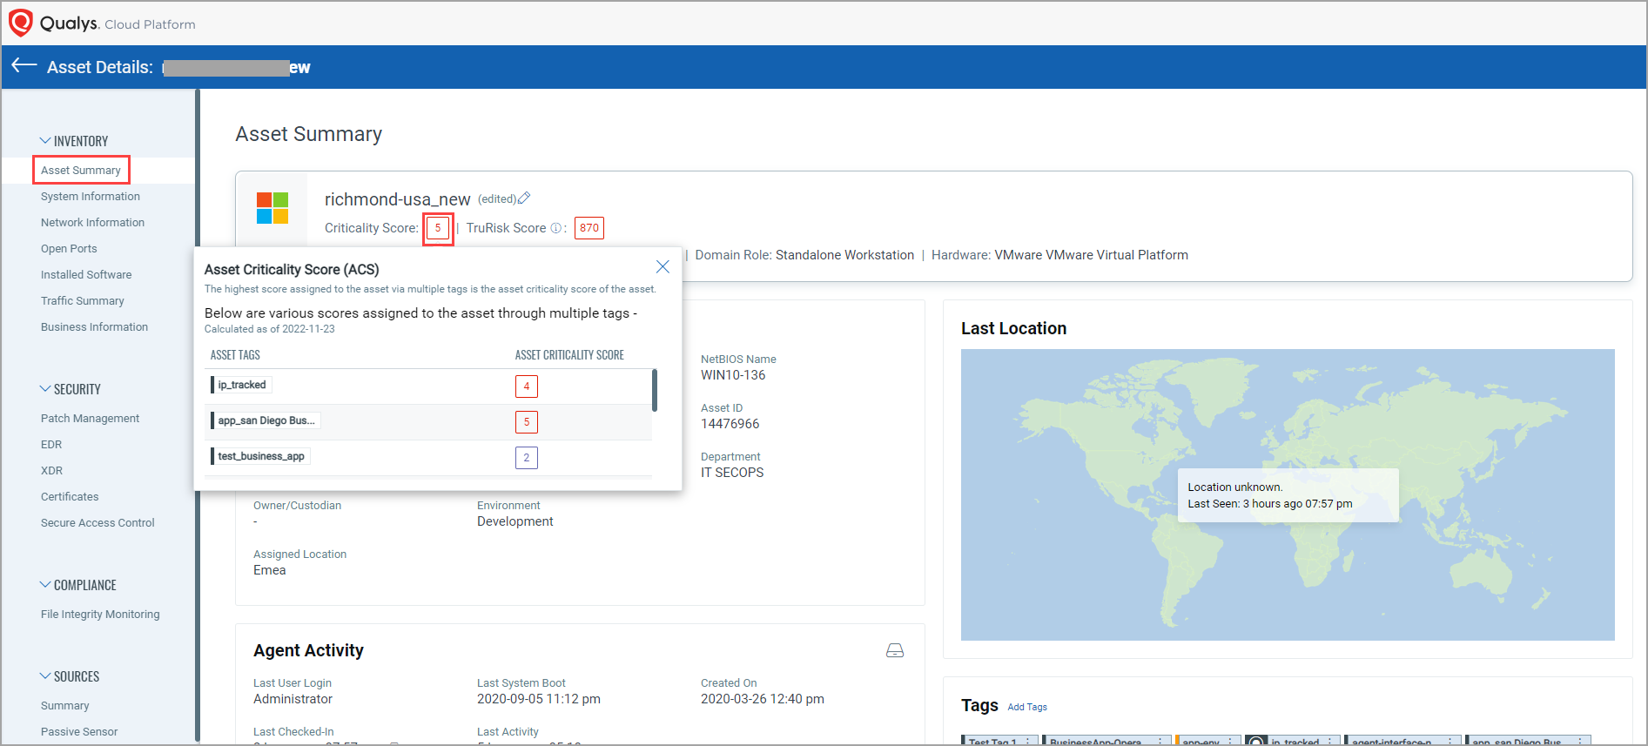Click the ip_tracked tag in ACS popup

(x=241, y=385)
